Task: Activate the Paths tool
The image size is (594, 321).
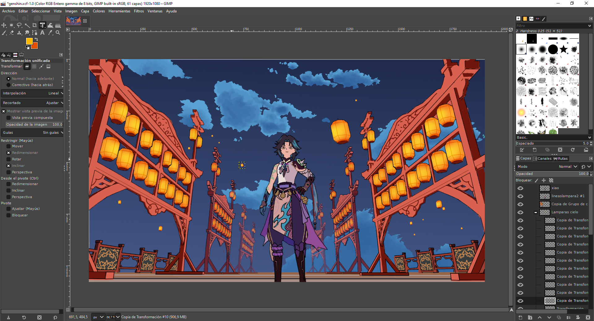Action: pos(35,33)
